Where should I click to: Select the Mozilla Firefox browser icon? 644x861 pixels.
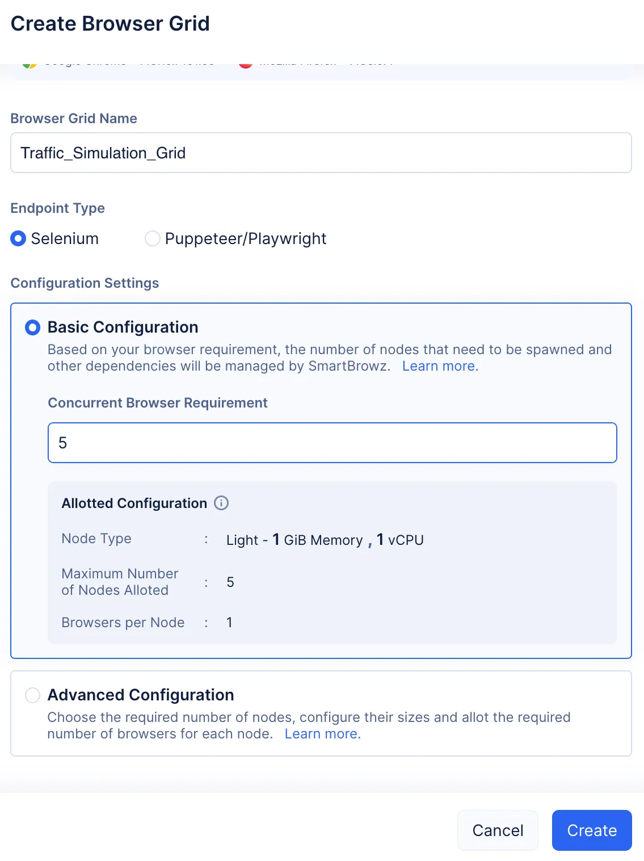[246, 61]
